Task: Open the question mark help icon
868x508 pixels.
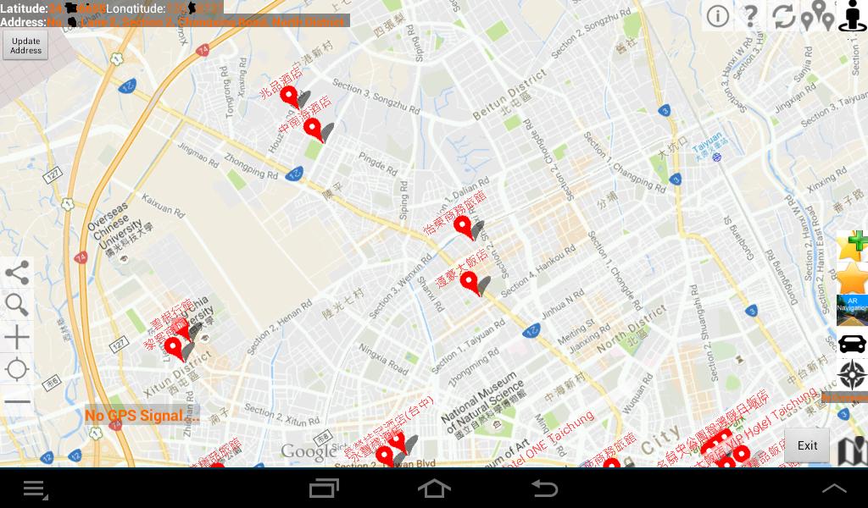Action: coord(751,16)
